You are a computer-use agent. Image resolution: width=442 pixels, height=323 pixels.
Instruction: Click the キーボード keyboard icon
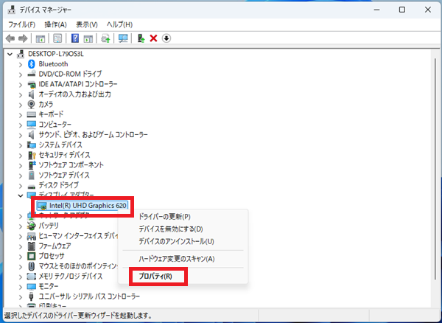click(31, 114)
